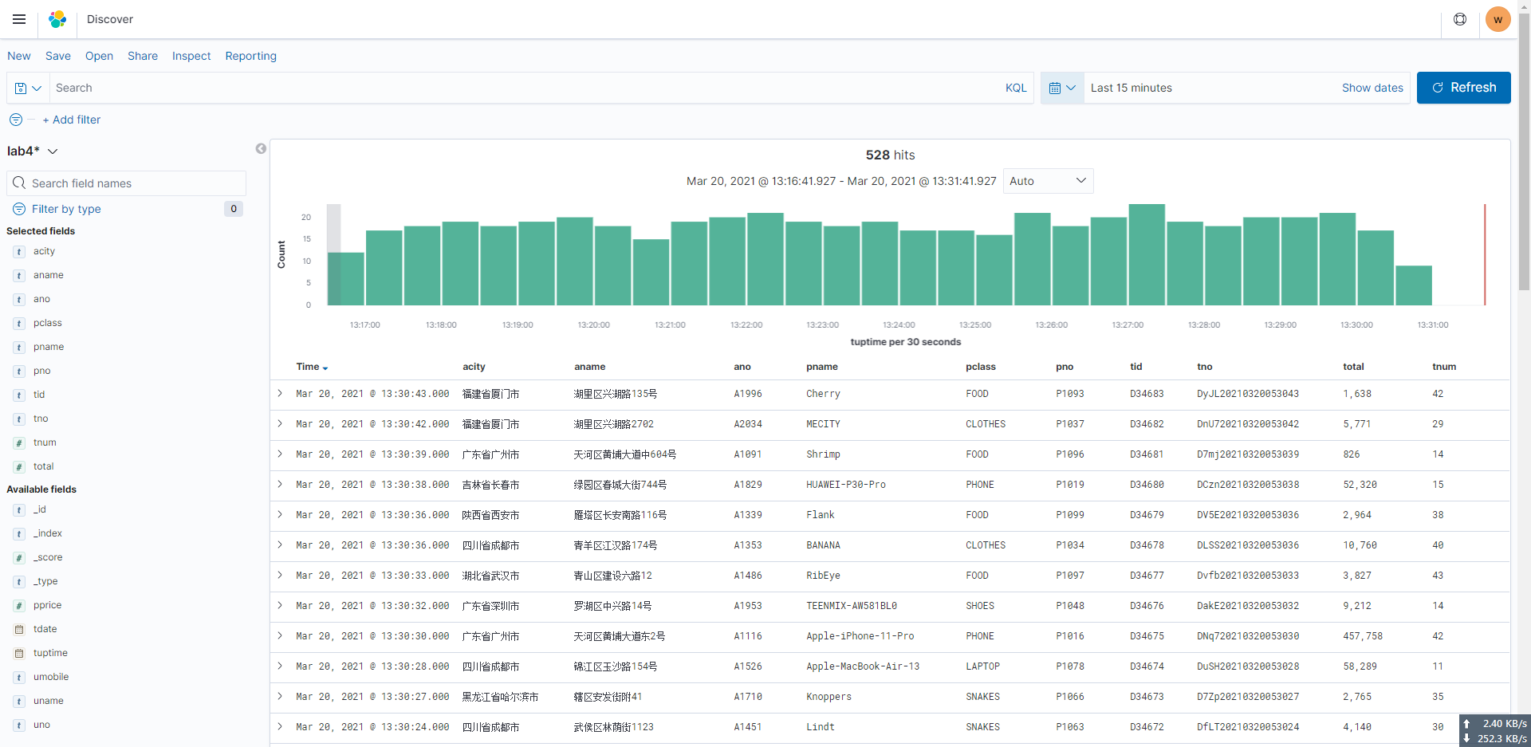Click the Filter by type icon

point(19,209)
